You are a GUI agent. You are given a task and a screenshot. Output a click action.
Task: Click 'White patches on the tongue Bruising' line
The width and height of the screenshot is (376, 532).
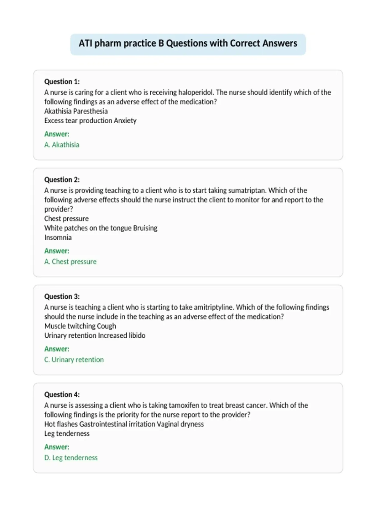101,228
